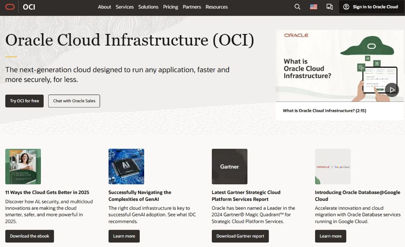Image resolution: width=405 pixels, height=247 pixels.
Task: Click the user profile icon in Sign in button
Action: 346,7
